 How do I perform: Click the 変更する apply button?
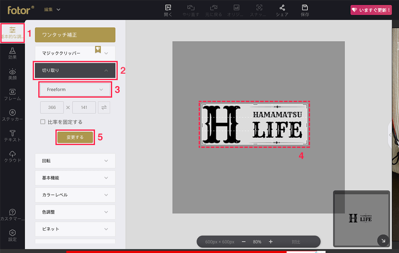pos(75,137)
